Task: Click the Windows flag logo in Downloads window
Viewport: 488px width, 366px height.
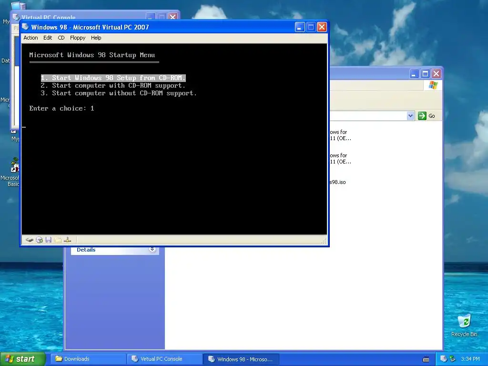Action: (433, 85)
